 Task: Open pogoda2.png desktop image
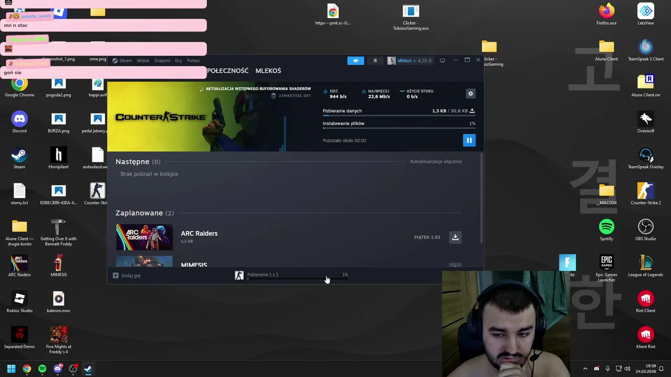pyautogui.click(x=58, y=87)
